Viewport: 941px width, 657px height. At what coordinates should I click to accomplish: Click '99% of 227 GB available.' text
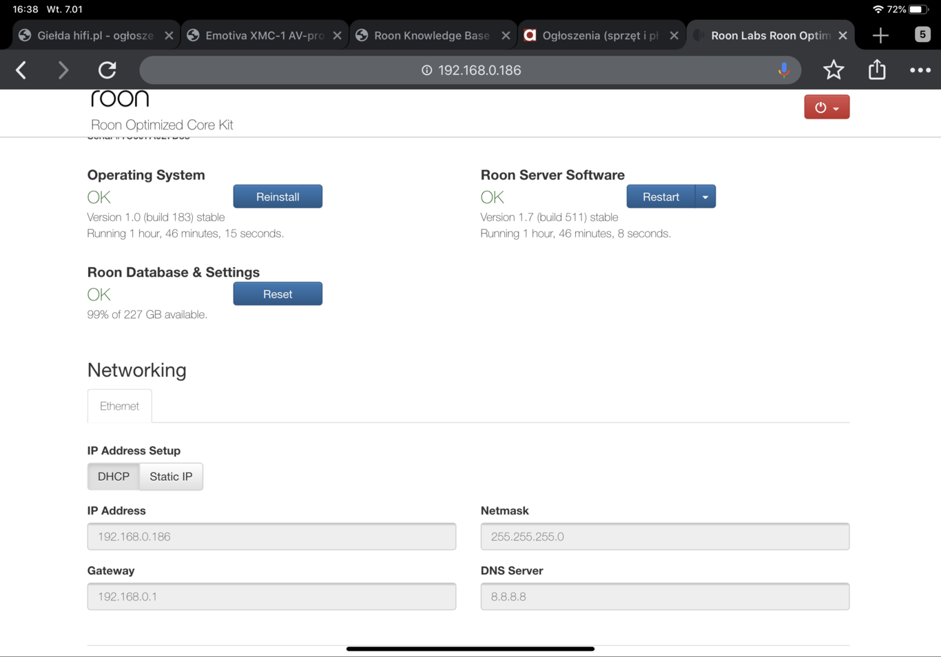[147, 315]
